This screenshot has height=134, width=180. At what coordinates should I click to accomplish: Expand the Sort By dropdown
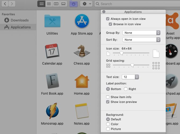(141, 40)
